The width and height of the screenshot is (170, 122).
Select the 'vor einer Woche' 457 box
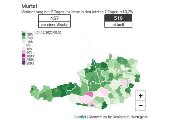coord(54,21)
